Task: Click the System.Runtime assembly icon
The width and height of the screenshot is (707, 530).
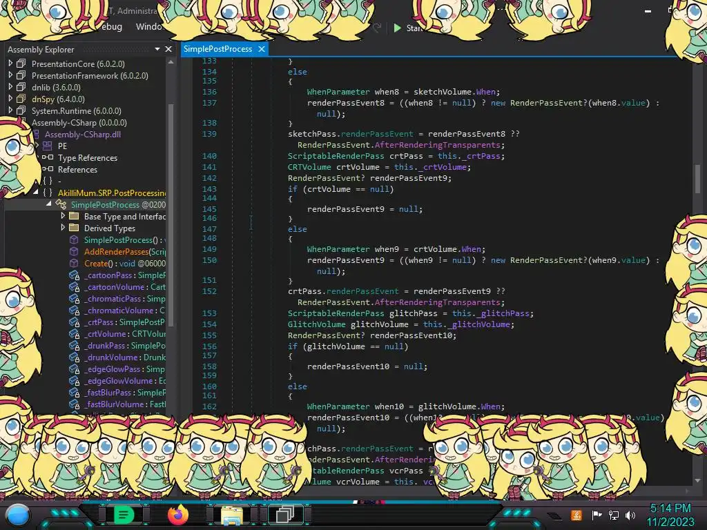Action: pos(21,110)
